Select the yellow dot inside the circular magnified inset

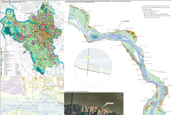(x=89, y=57)
